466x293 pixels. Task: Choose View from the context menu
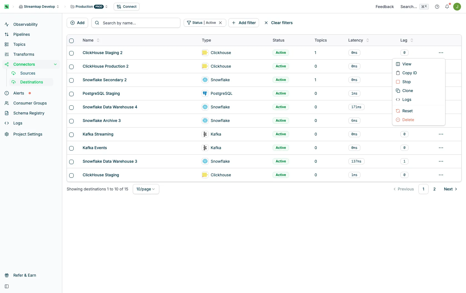(419, 64)
